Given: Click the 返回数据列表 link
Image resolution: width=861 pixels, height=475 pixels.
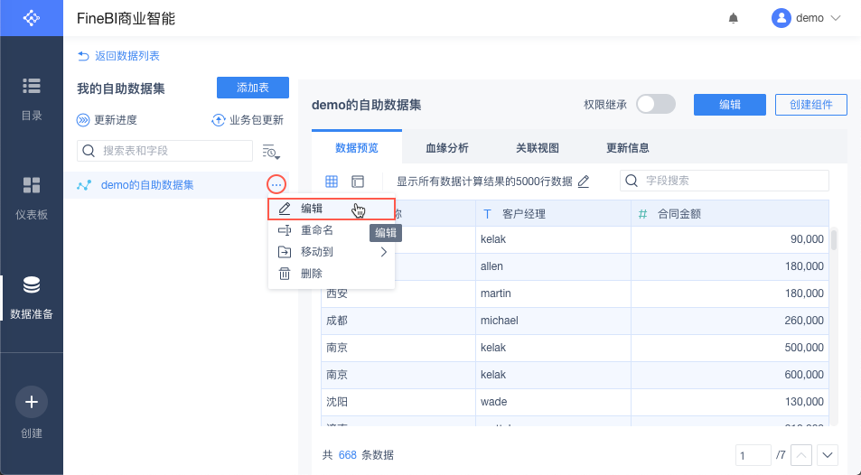Looking at the screenshot, I should coord(119,56).
